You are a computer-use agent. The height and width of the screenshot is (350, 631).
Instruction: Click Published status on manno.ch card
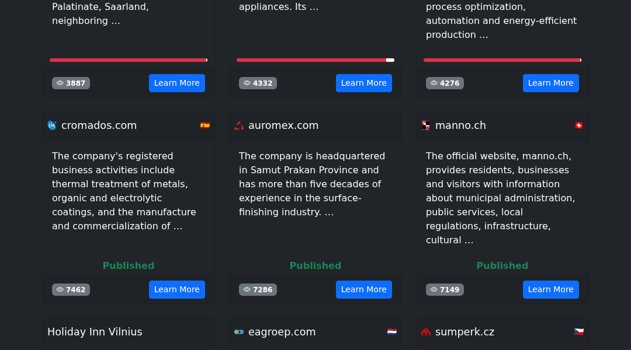502,265
